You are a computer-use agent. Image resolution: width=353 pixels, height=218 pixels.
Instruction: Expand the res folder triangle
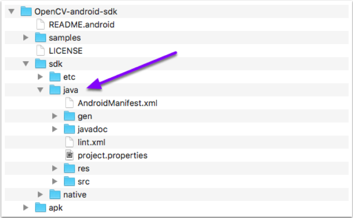[55, 168]
